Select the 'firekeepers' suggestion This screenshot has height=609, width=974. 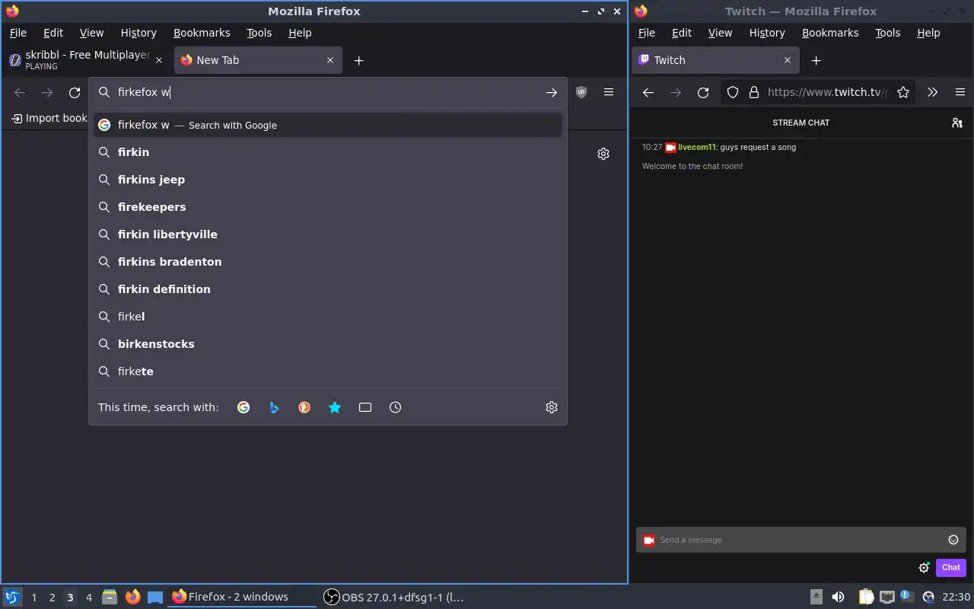coord(328,207)
